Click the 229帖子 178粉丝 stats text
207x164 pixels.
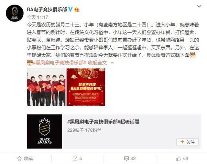pos(84,130)
